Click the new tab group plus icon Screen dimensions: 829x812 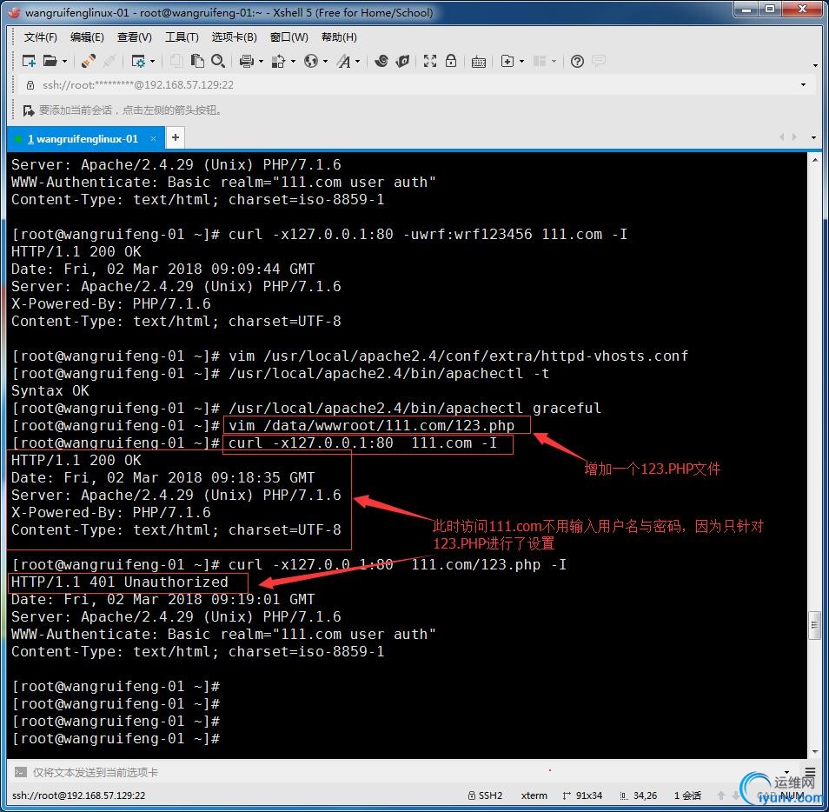[507, 62]
